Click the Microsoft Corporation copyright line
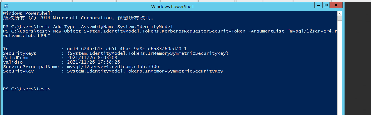The height and width of the screenshot is (115, 371). pos(78,18)
